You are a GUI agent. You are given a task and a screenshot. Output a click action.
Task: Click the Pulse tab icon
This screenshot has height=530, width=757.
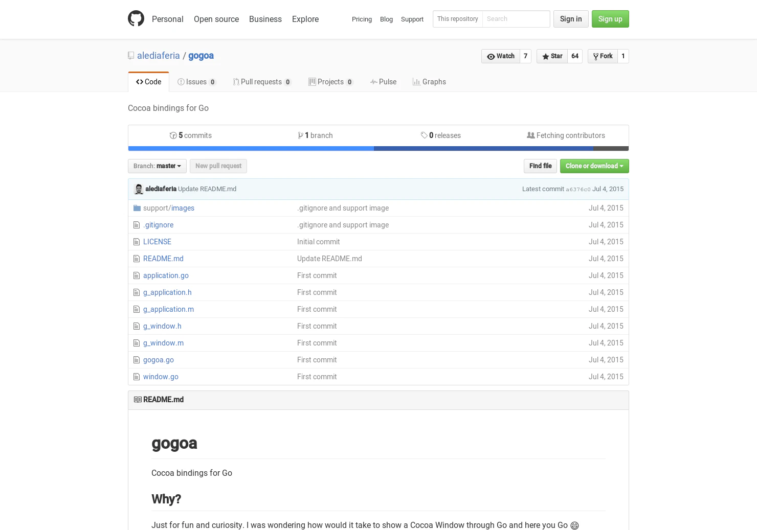(x=374, y=82)
